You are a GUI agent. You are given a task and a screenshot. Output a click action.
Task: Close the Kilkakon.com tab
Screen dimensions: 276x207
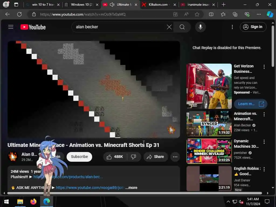[175, 5]
